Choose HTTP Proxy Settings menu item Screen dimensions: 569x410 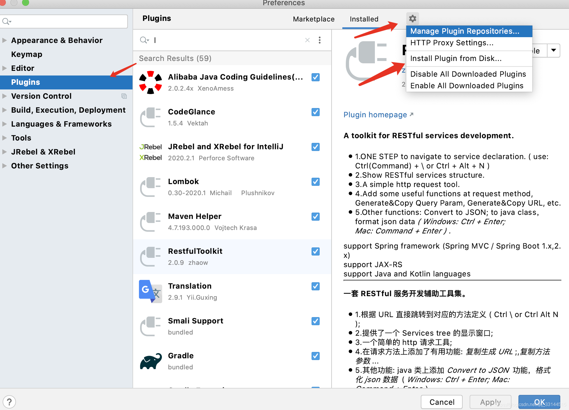point(469,43)
